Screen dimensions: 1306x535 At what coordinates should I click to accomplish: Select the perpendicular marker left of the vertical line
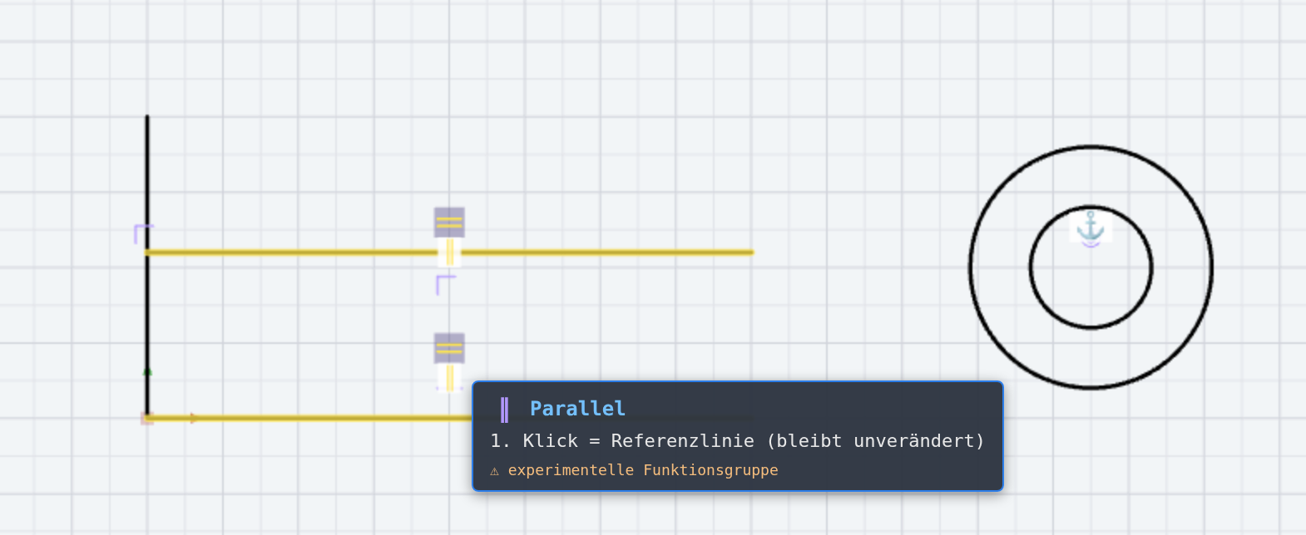(143, 233)
